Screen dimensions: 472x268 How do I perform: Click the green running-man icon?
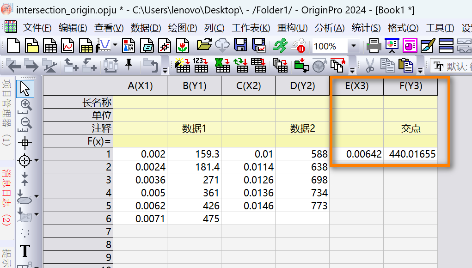(x=279, y=46)
